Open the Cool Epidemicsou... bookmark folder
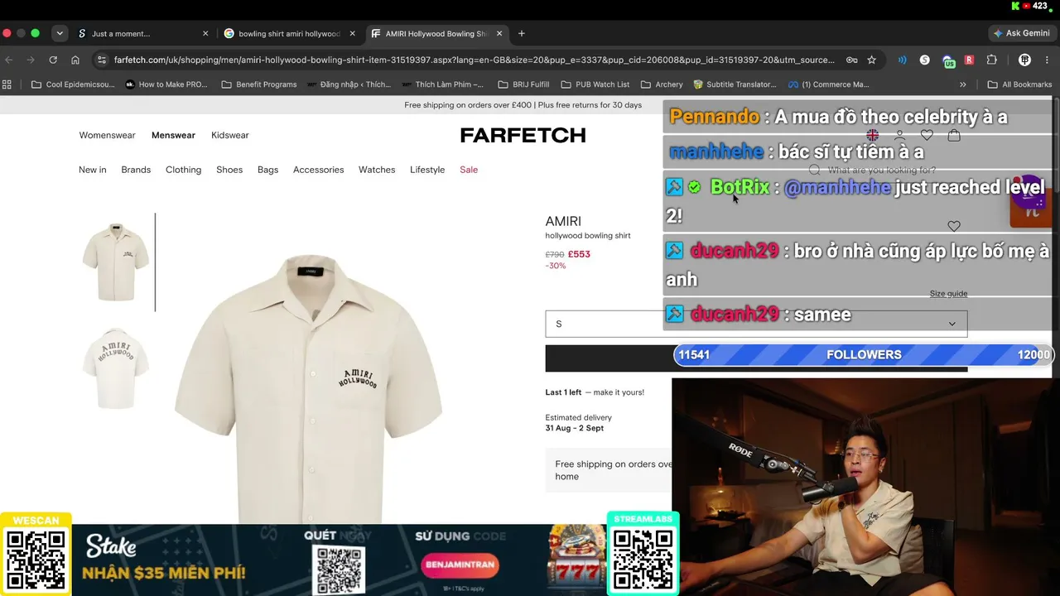The image size is (1060, 596). [73, 84]
